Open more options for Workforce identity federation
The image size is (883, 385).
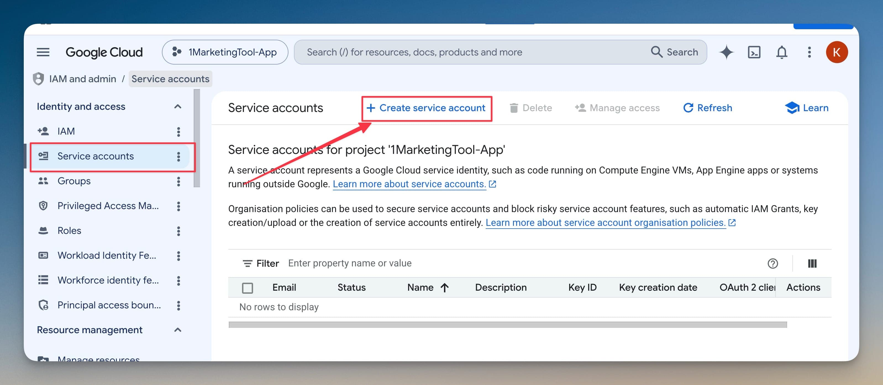coord(178,281)
